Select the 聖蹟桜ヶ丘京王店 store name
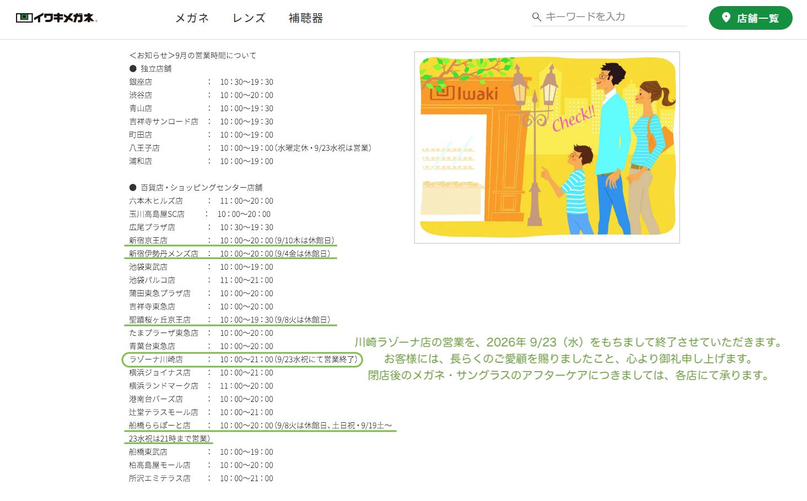 click(x=160, y=320)
